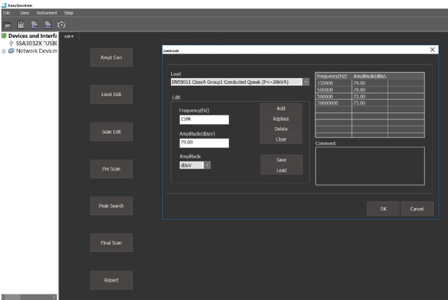
Task: Click the Load button under Save
Action: (282, 170)
